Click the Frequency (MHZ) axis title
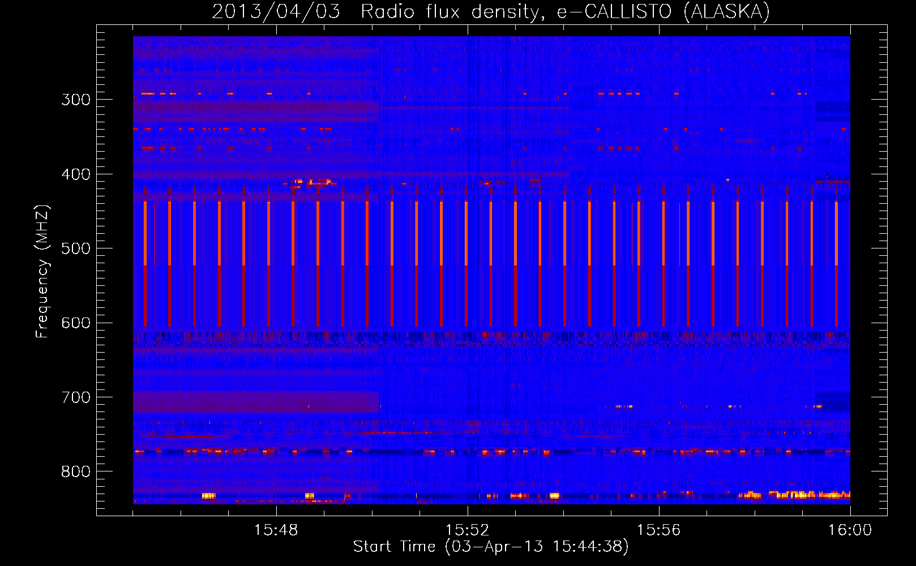916x566 pixels. (x=43, y=271)
